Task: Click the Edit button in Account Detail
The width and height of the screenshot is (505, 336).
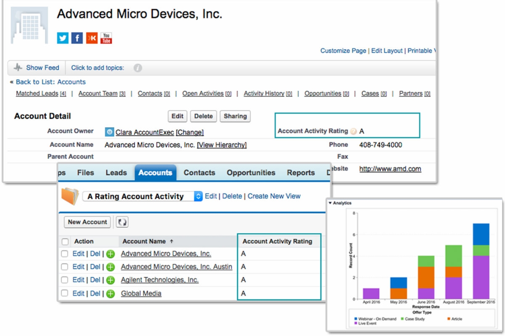Action: tap(177, 116)
